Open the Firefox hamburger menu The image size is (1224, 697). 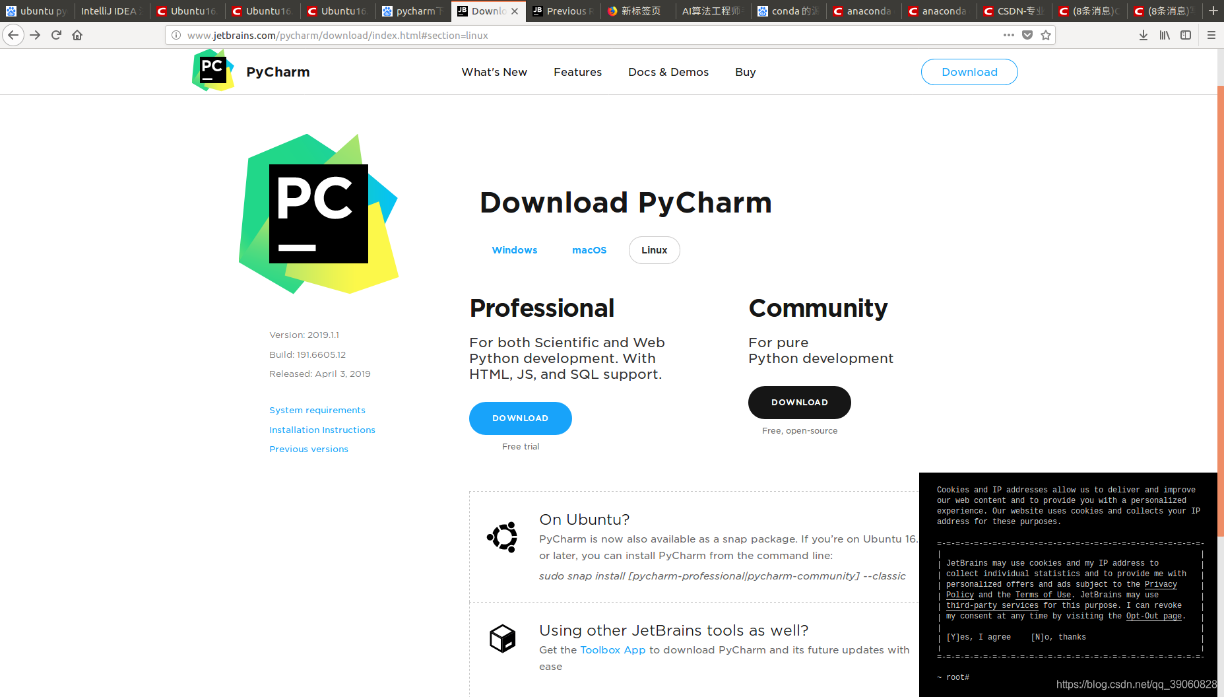(x=1211, y=35)
